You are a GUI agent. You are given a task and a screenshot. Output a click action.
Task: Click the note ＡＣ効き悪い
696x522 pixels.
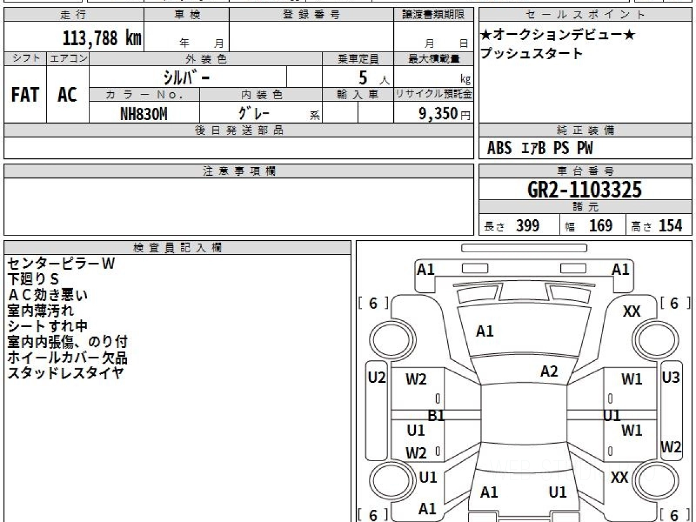point(48,295)
